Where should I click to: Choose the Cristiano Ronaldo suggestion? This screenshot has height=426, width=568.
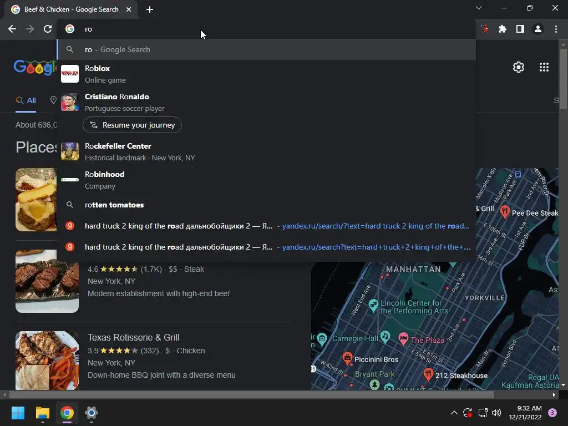267,102
